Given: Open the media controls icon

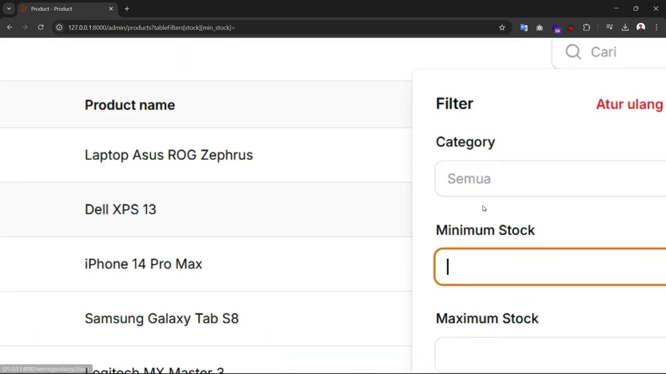Looking at the screenshot, I should (x=610, y=28).
